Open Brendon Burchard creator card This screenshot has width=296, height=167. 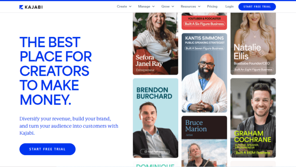155,118
